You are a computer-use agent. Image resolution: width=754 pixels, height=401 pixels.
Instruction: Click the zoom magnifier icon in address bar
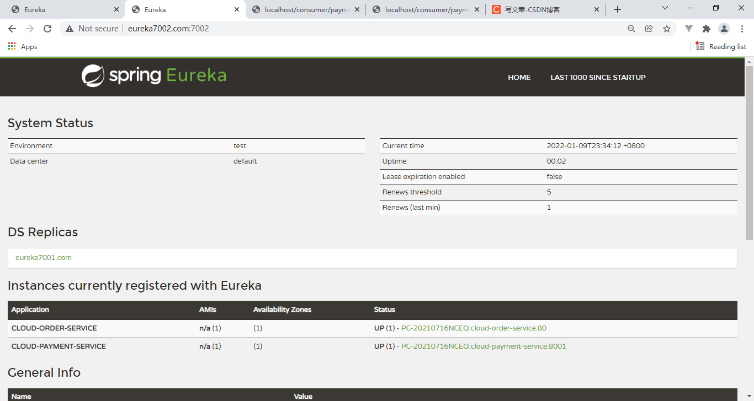point(631,29)
